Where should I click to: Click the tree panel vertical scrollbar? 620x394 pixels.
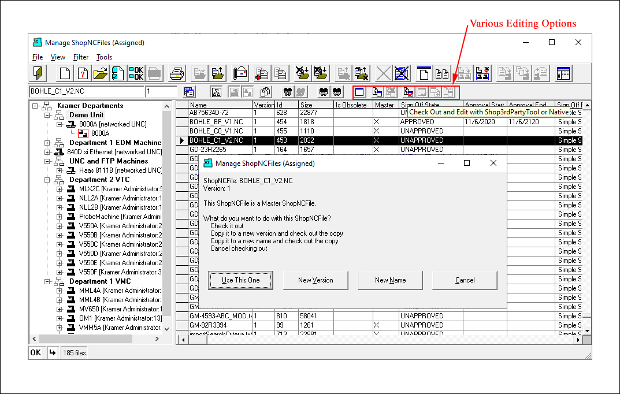(x=166, y=216)
